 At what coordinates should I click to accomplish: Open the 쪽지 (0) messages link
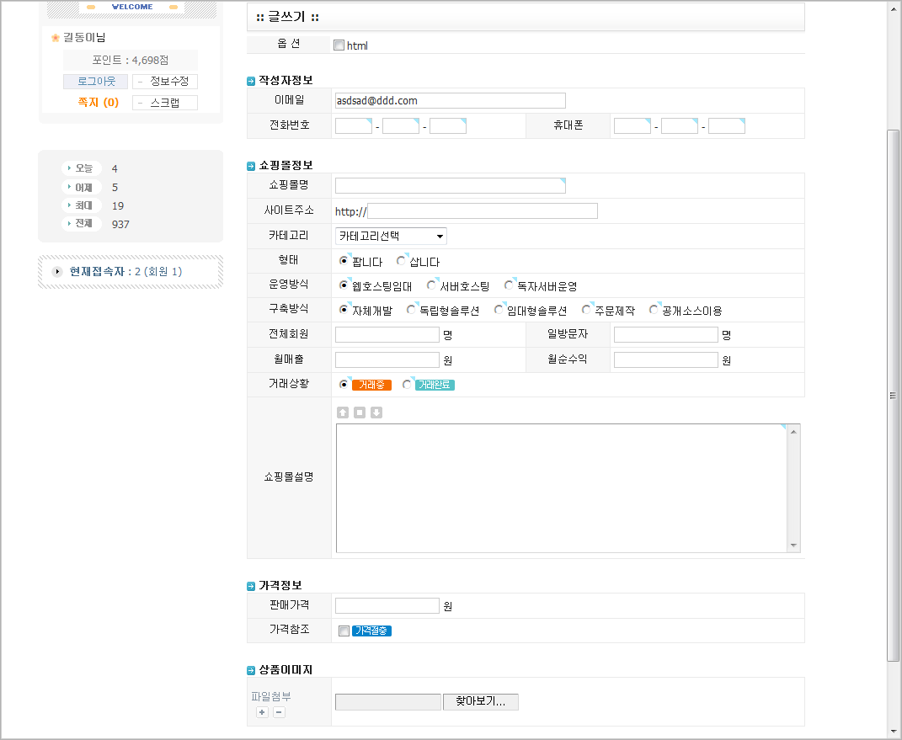pyautogui.click(x=98, y=103)
